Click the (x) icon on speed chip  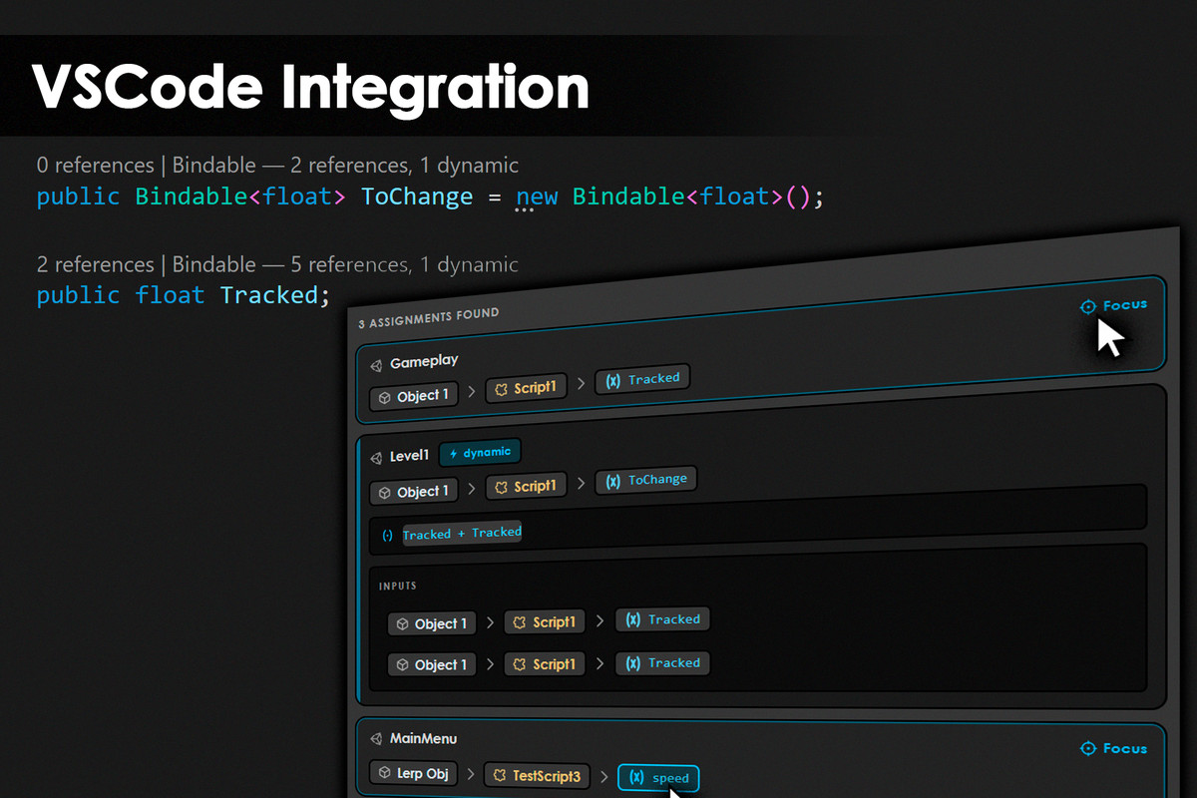click(x=636, y=778)
